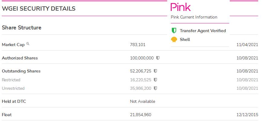This screenshot has height=121, width=266.
Task: Click the Transfer Agent Verified label
Action: click(203, 31)
